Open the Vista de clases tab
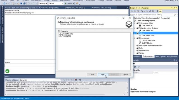The height and width of the screenshot is (100, 179). click(172, 56)
